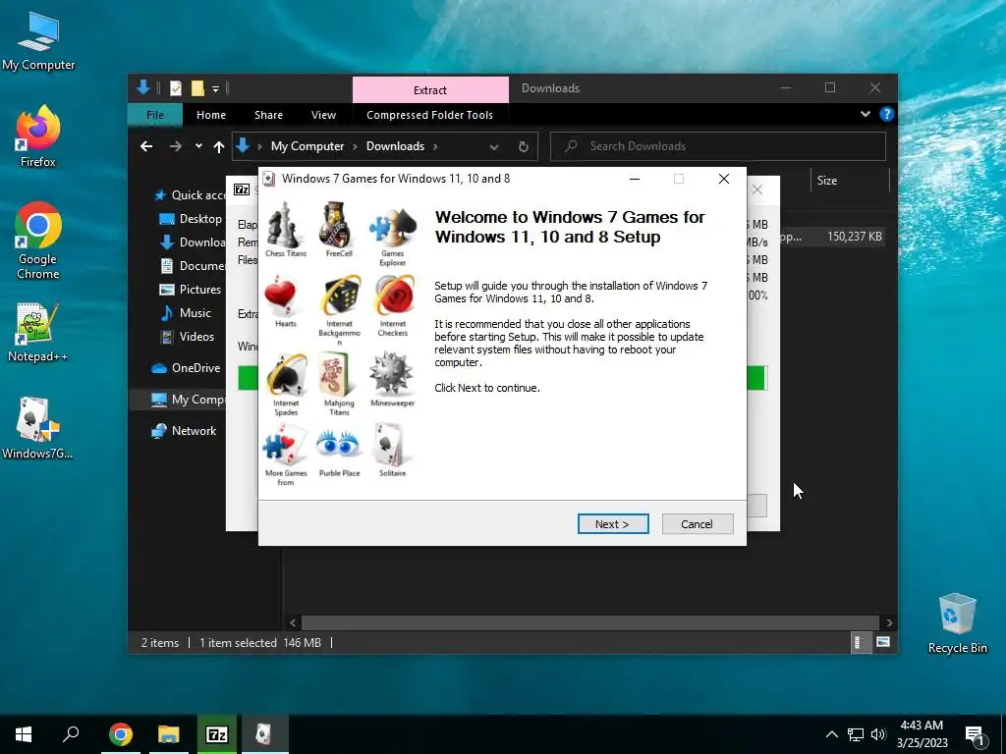Open taskbar search
Screen dimensions: 1006x754
(x=71, y=734)
